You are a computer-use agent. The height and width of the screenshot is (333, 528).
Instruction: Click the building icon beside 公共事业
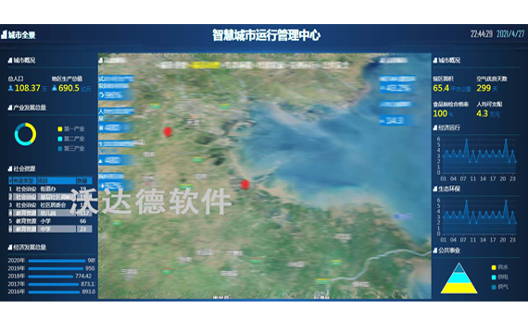[435, 251]
